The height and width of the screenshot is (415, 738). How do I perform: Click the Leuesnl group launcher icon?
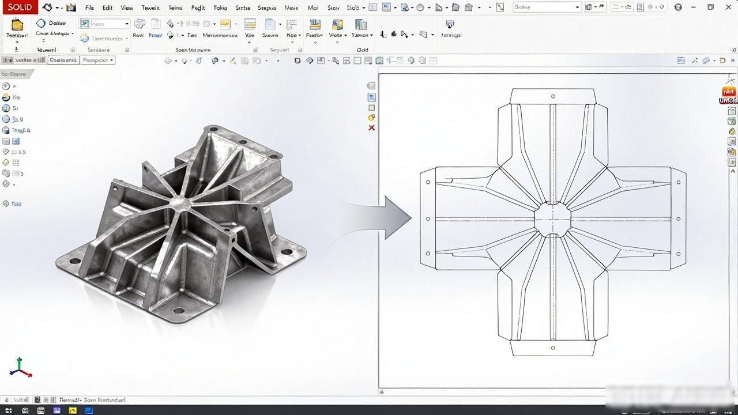coord(73,50)
